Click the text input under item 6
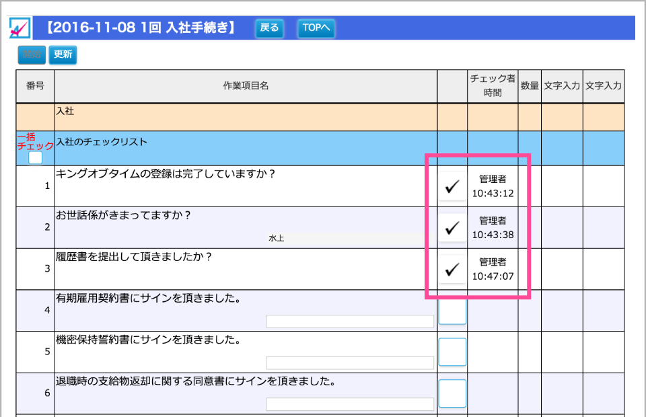The height and width of the screenshot is (417, 646). click(x=349, y=404)
